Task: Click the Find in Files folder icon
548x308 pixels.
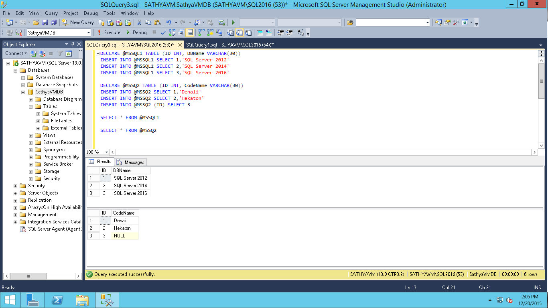Action: 350,22
